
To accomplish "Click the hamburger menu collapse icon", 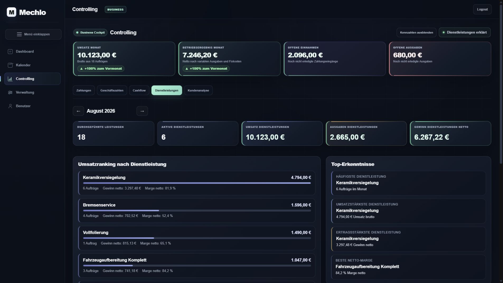I will pyautogui.click(x=19, y=34).
